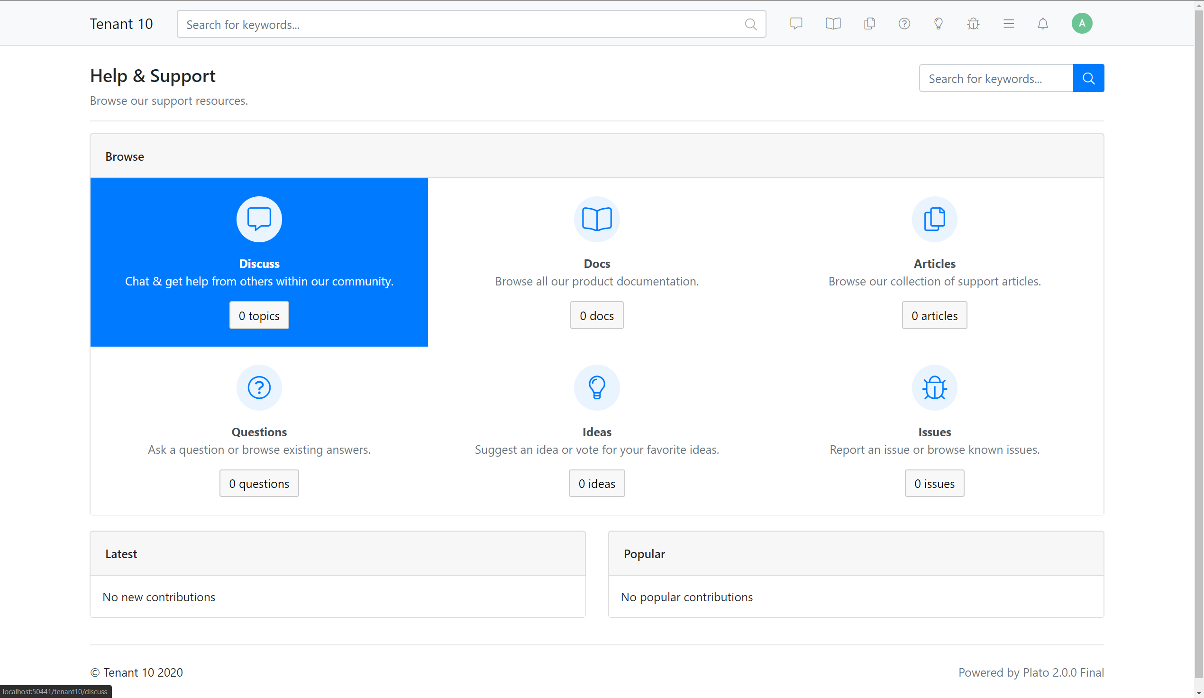Click the 0 docs button

(x=597, y=315)
